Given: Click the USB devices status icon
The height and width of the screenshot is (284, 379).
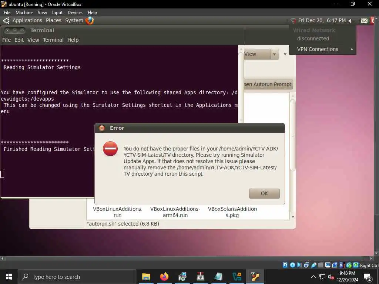Looking at the screenshot, I should [314, 265].
